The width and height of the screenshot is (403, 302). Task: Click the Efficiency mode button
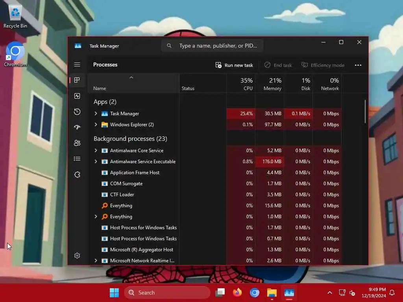pyautogui.click(x=323, y=65)
